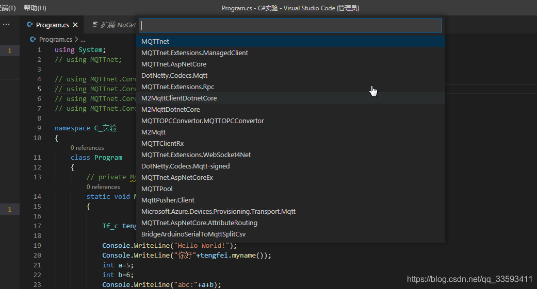Screen dimensions: 537x289
Task: Click the more actions ellipsis icon
Action: click(6, 24)
